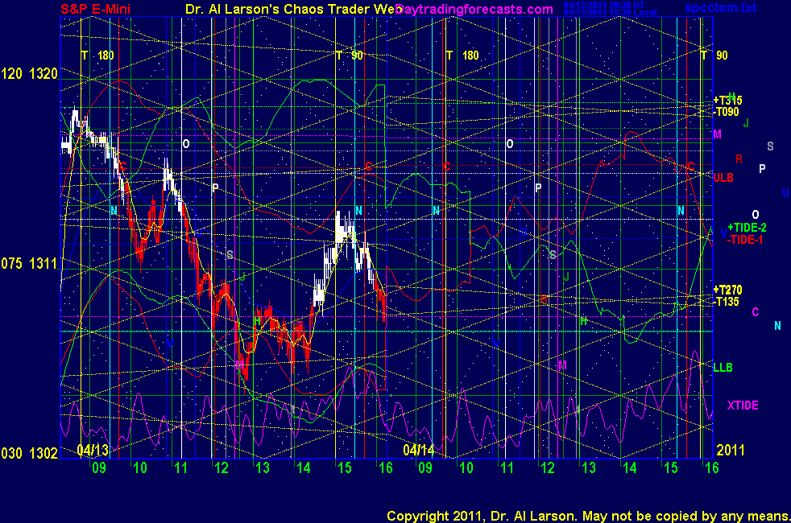This screenshot has height=523, width=791.
Task: Click the hour 16 label beneath 2011
Action: tap(712, 468)
